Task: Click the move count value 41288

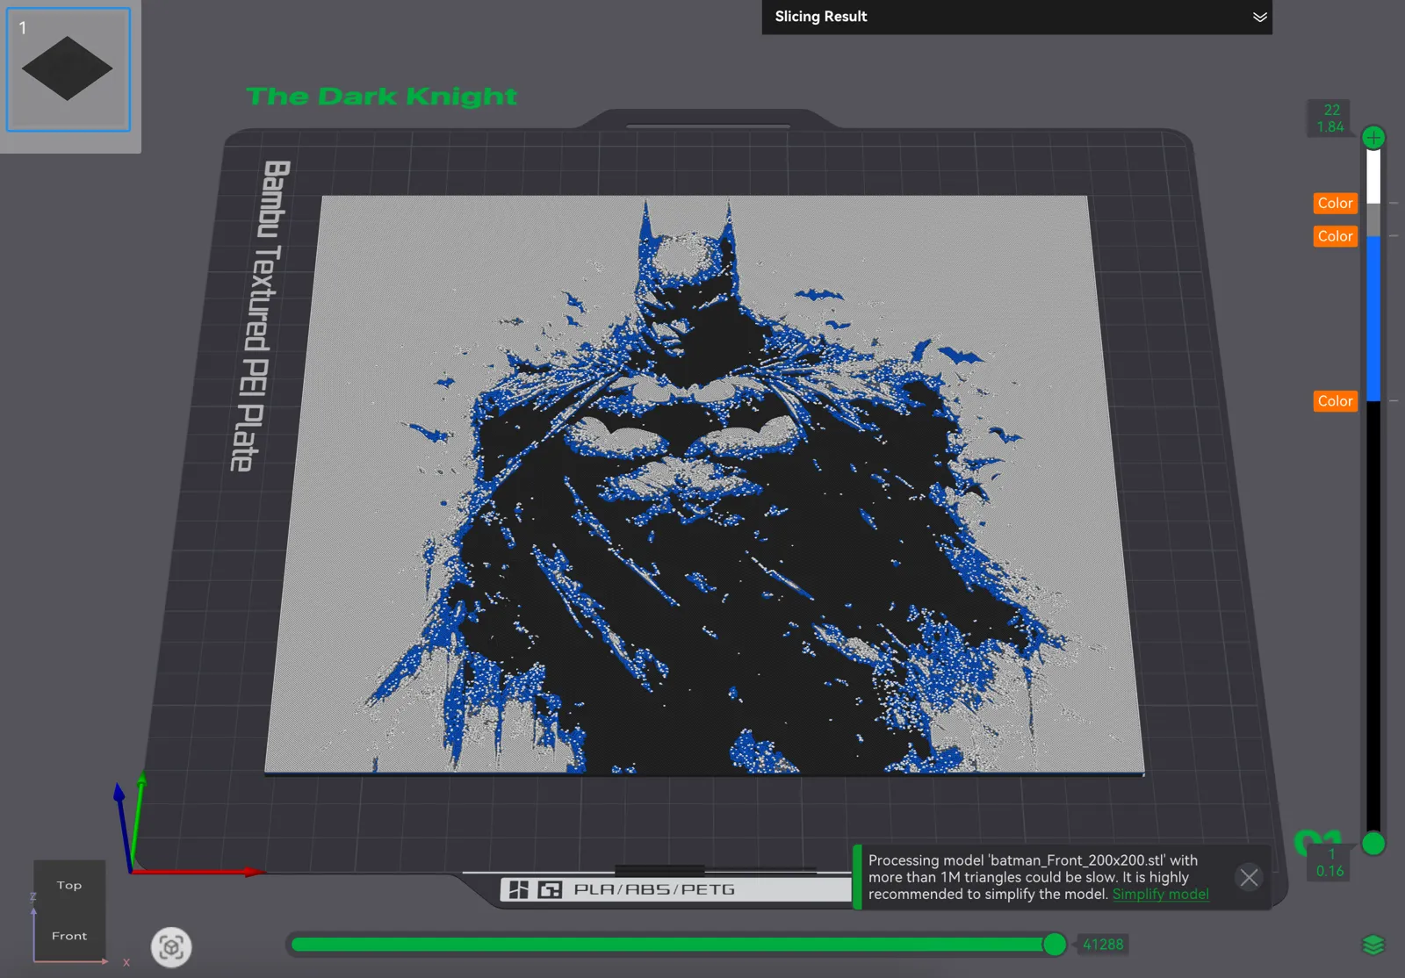Action: coord(1102,945)
